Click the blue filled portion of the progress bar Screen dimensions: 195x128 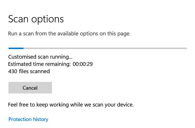[x=16, y=48]
